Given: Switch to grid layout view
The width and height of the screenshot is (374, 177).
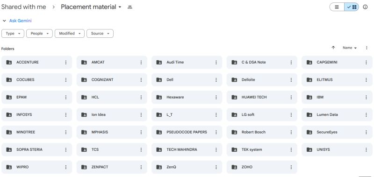Looking at the screenshot, I should pyautogui.click(x=352, y=7).
